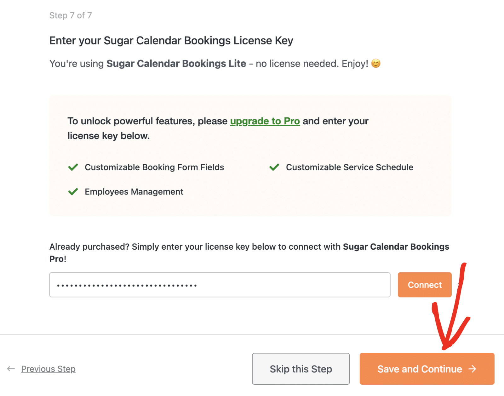Click the Step 7 of 7 indicator
The height and width of the screenshot is (396, 504).
[71, 15]
